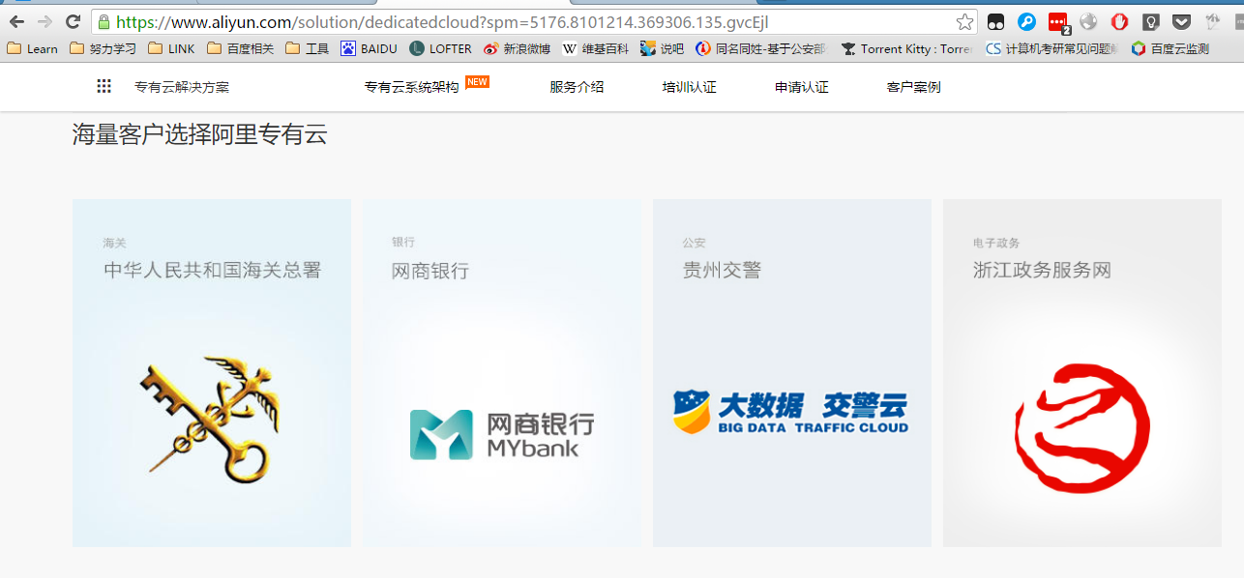
Task: Save page with the Pocket extension icon
Action: (1181, 21)
